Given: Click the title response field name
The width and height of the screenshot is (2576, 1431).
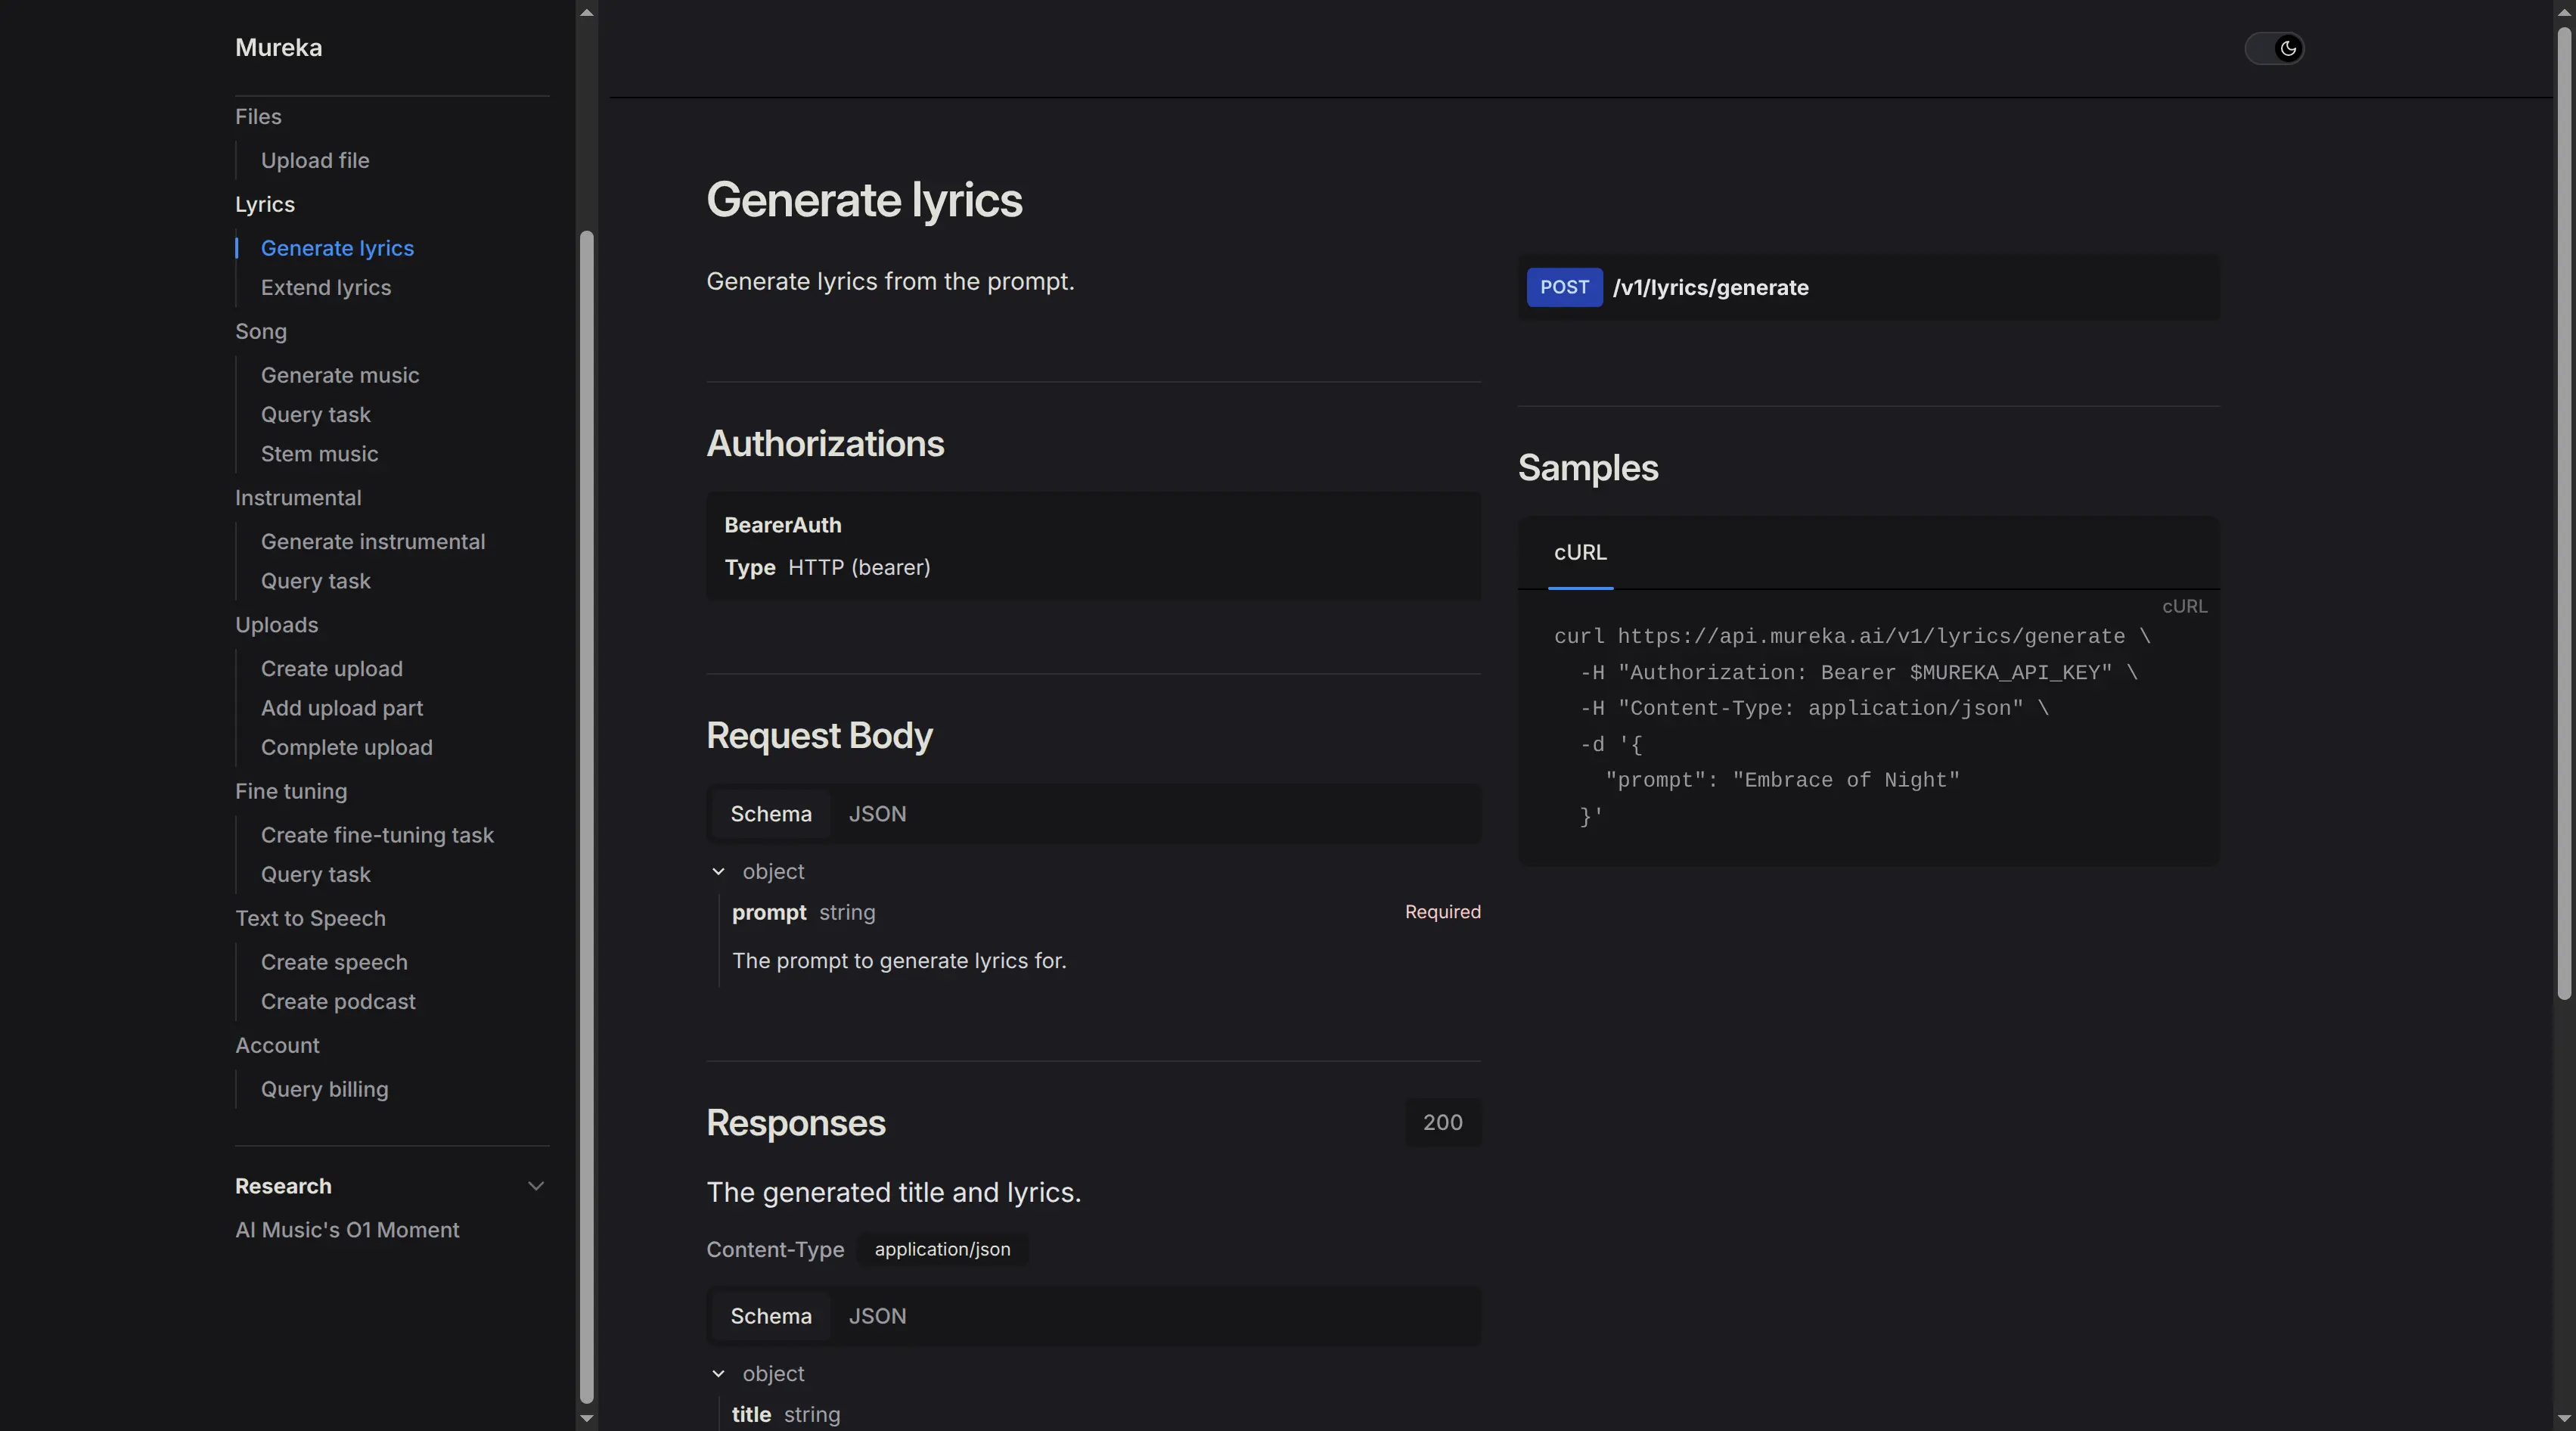Looking at the screenshot, I should 751,1415.
